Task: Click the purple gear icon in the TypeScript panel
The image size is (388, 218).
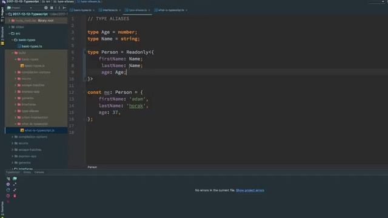Action: click(x=8, y=184)
